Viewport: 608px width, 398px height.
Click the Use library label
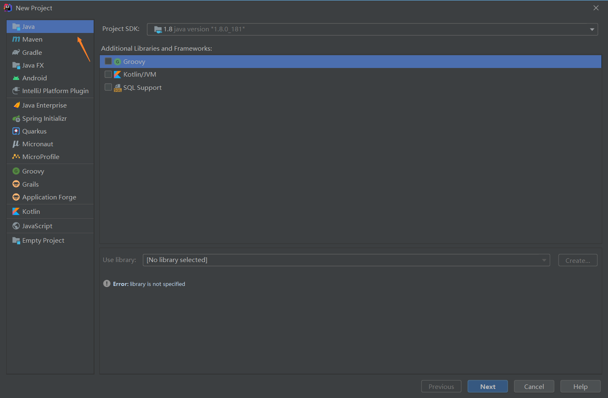tap(120, 260)
